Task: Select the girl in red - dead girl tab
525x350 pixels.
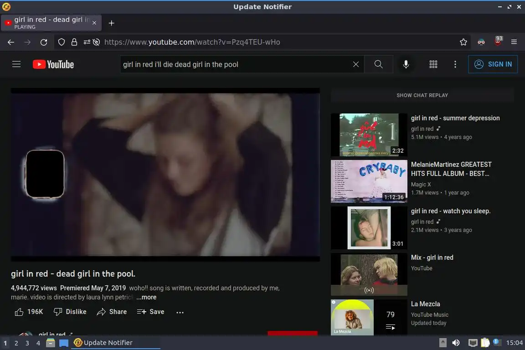Action: tap(51, 23)
